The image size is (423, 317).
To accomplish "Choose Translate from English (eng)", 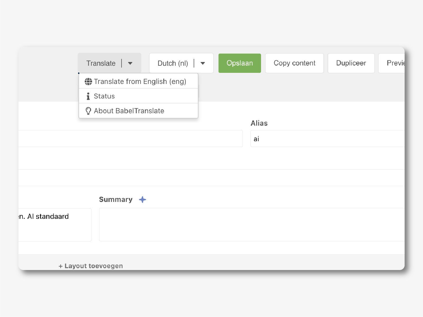I will click(140, 82).
